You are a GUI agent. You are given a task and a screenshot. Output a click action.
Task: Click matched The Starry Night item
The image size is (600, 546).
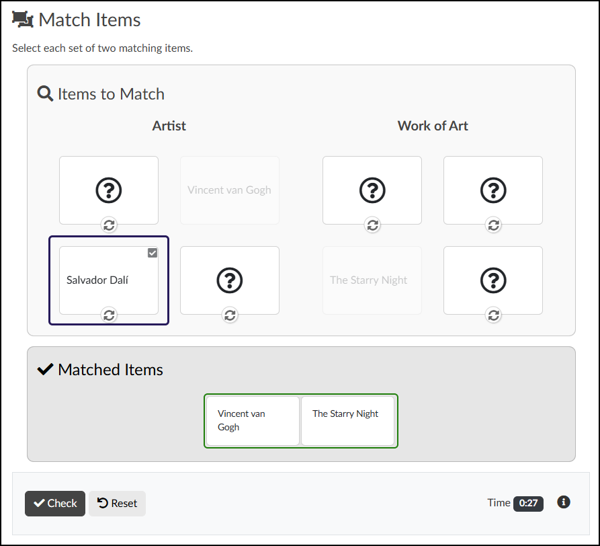[347, 420]
